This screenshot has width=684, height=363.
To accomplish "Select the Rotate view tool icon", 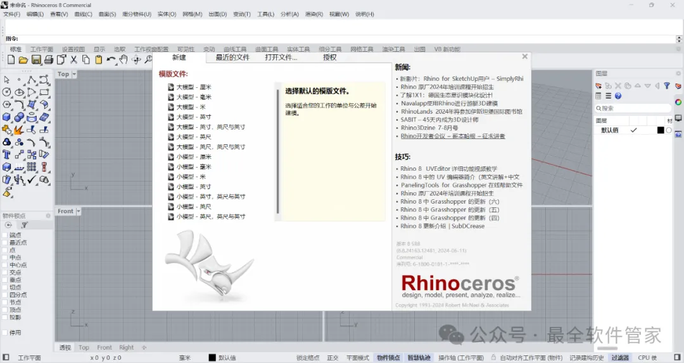I will click(136, 59).
